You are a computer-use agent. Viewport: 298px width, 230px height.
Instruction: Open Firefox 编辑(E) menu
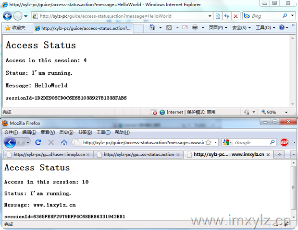click(x=29, y=132)
